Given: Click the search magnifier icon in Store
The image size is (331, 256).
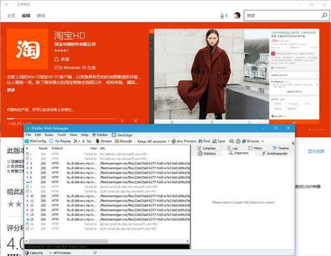Looking at the screenshot, I should [324, 15].
